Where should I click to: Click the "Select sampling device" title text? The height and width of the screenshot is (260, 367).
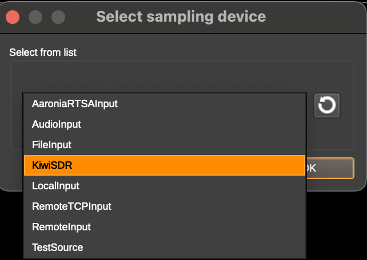[181, 17]
